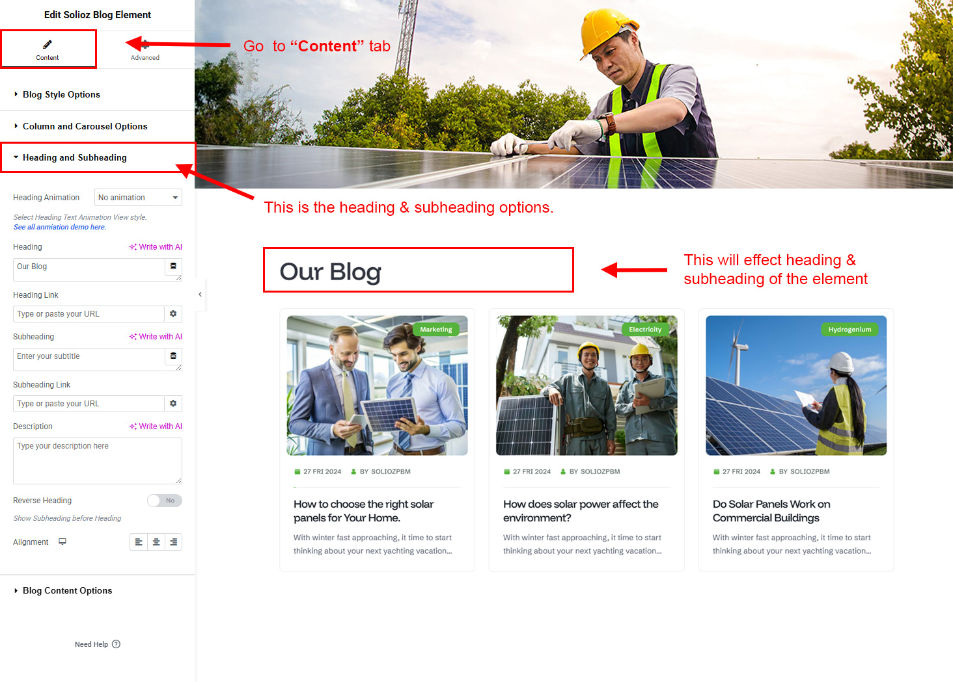Collapse the editor panel with arrow handle
This screenshot has width=953, height=682.
pyautogui.click(x=200, y=295)
